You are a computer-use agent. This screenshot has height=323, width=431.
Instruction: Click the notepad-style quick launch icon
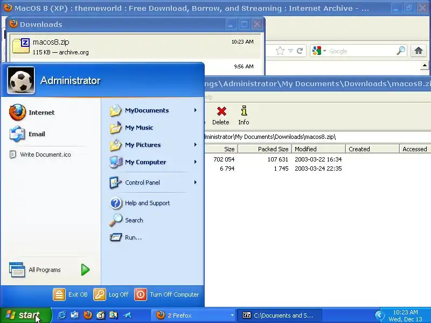tap(101, 315)
